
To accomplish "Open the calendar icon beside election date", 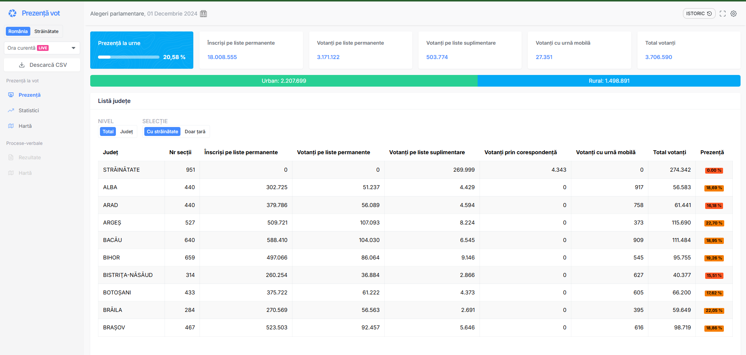I will click(203, 14).
